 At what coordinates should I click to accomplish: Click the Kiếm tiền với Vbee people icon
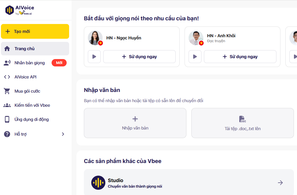click(7, 105)
